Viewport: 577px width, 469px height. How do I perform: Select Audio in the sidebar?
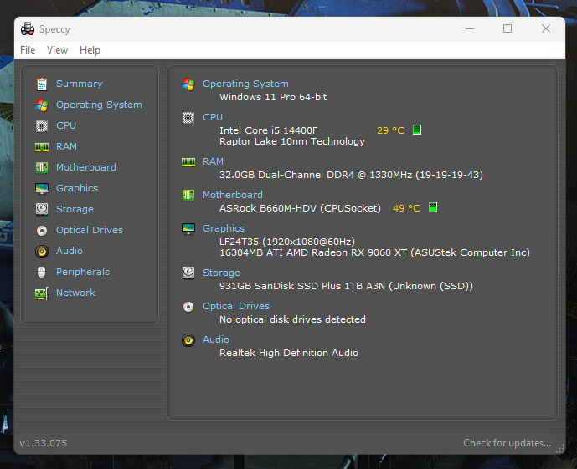[x=70, y=251]
